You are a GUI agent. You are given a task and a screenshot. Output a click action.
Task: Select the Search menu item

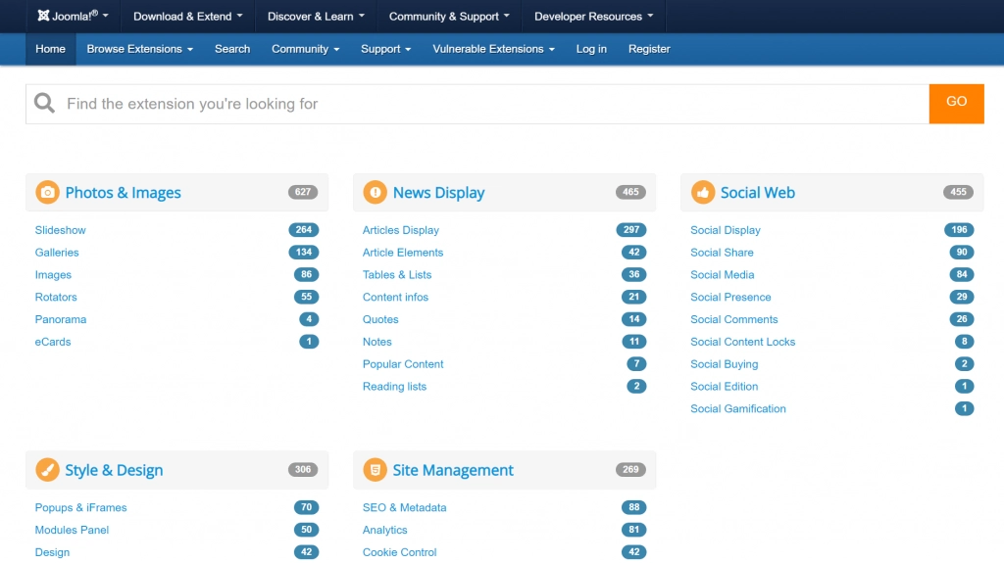(x=232, y=49)
